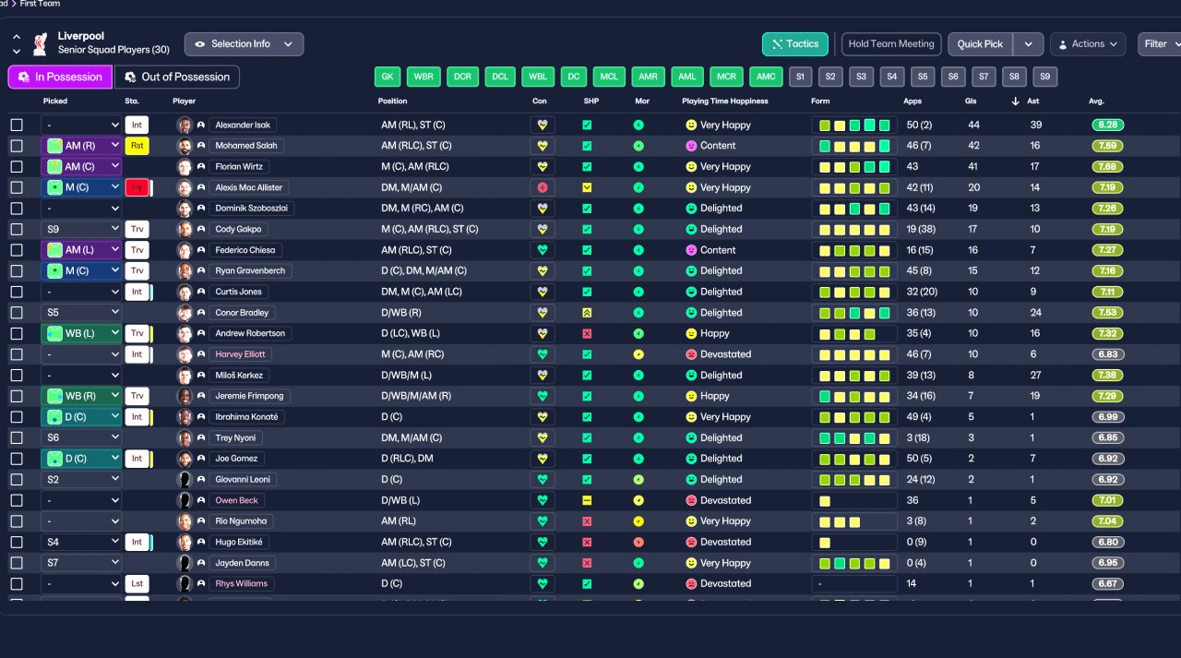Click Alexander Isak's Very Happy smiley face
1181x658 pixels.
[691, 125]
